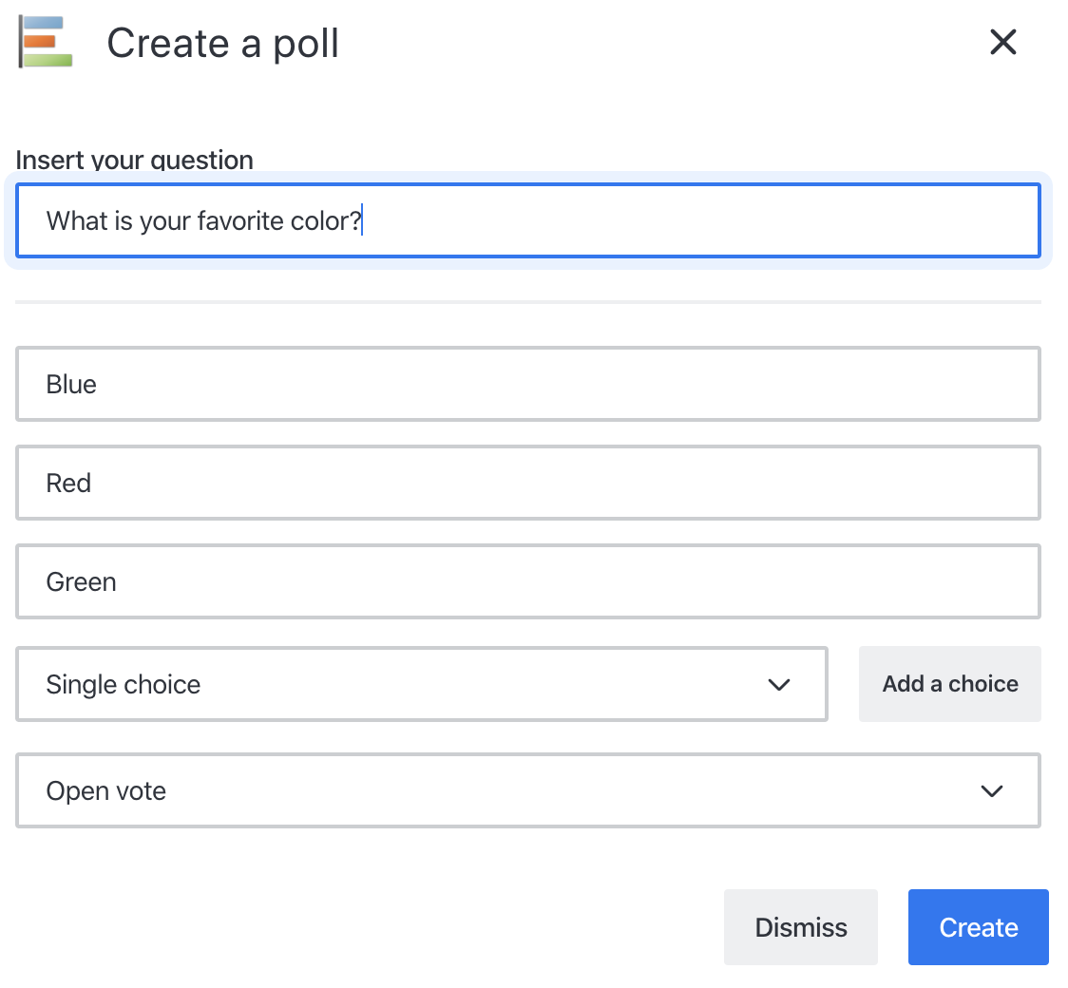Open the Single choice selection dropdown

422,684
